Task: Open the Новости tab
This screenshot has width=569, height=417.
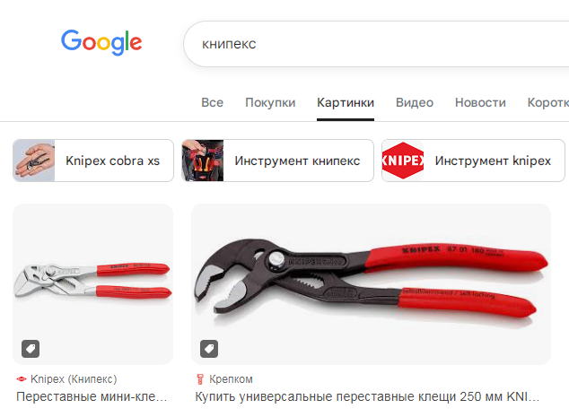Action: (480, 102)
